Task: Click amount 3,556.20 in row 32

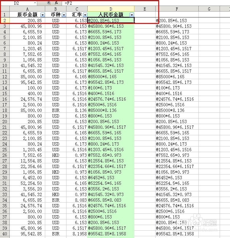Action: pos(27,189)
